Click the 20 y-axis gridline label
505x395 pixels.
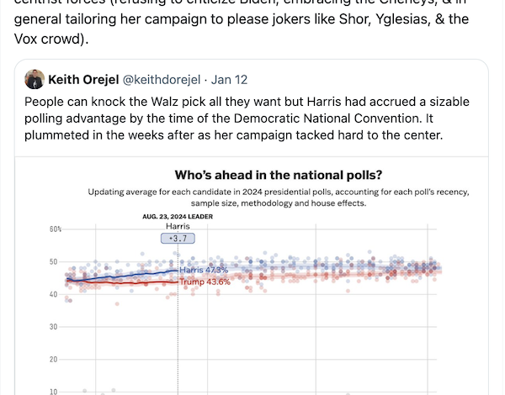(x=53, y=360)
